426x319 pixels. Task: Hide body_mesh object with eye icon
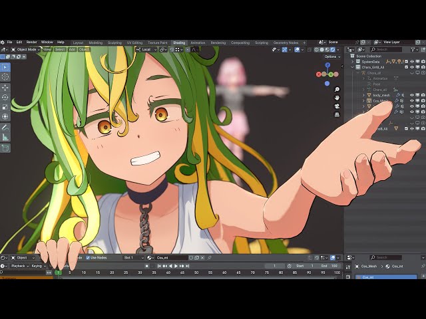pos(412,95)
